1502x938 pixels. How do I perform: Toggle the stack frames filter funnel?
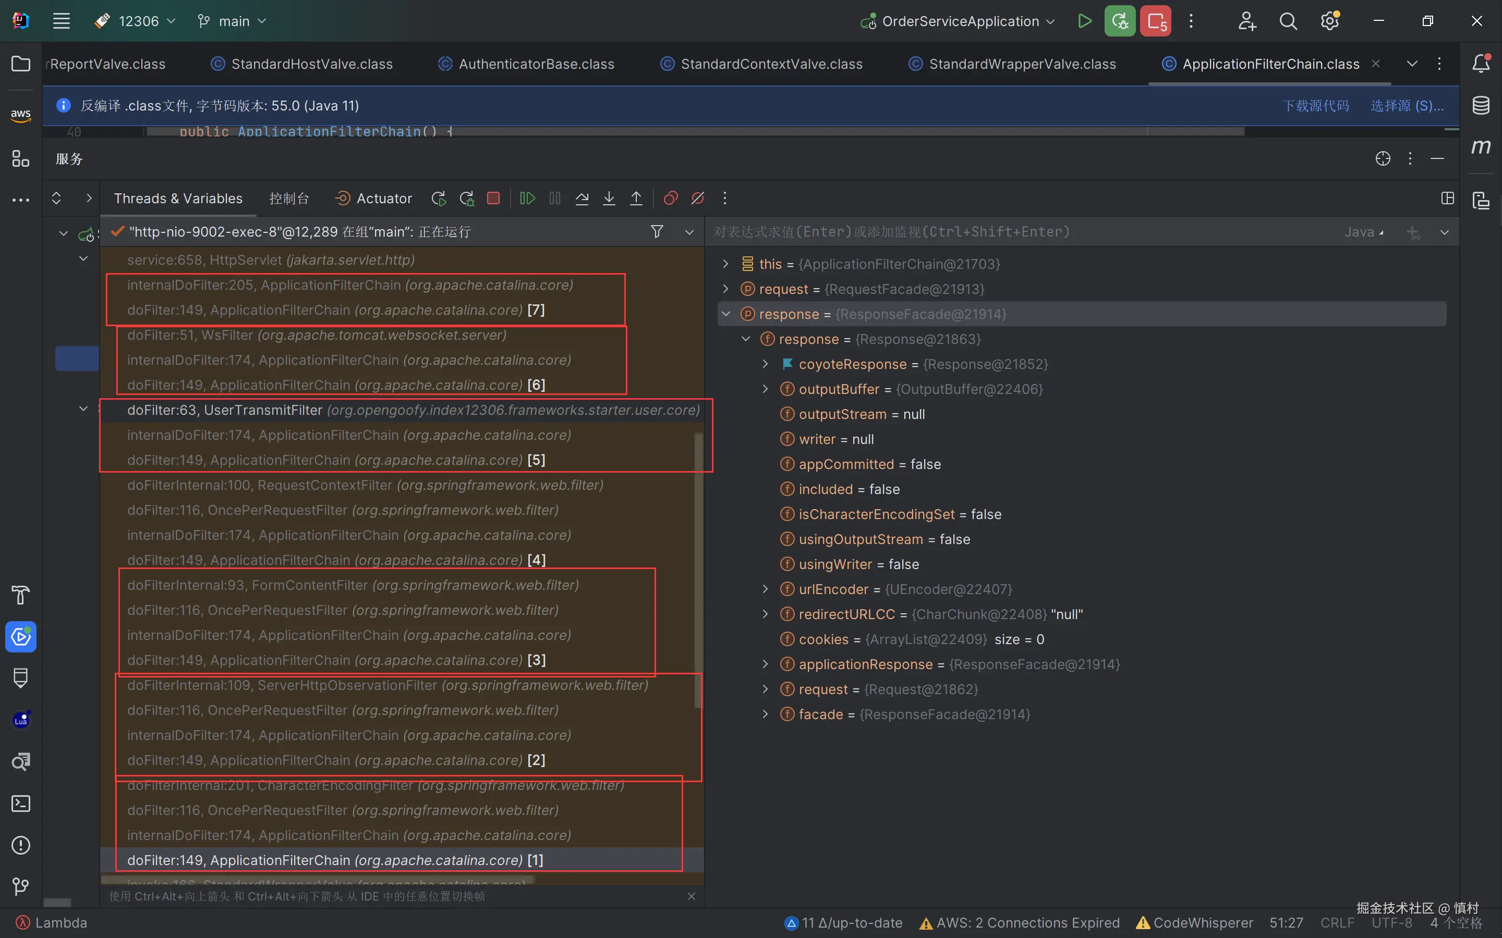657,232
